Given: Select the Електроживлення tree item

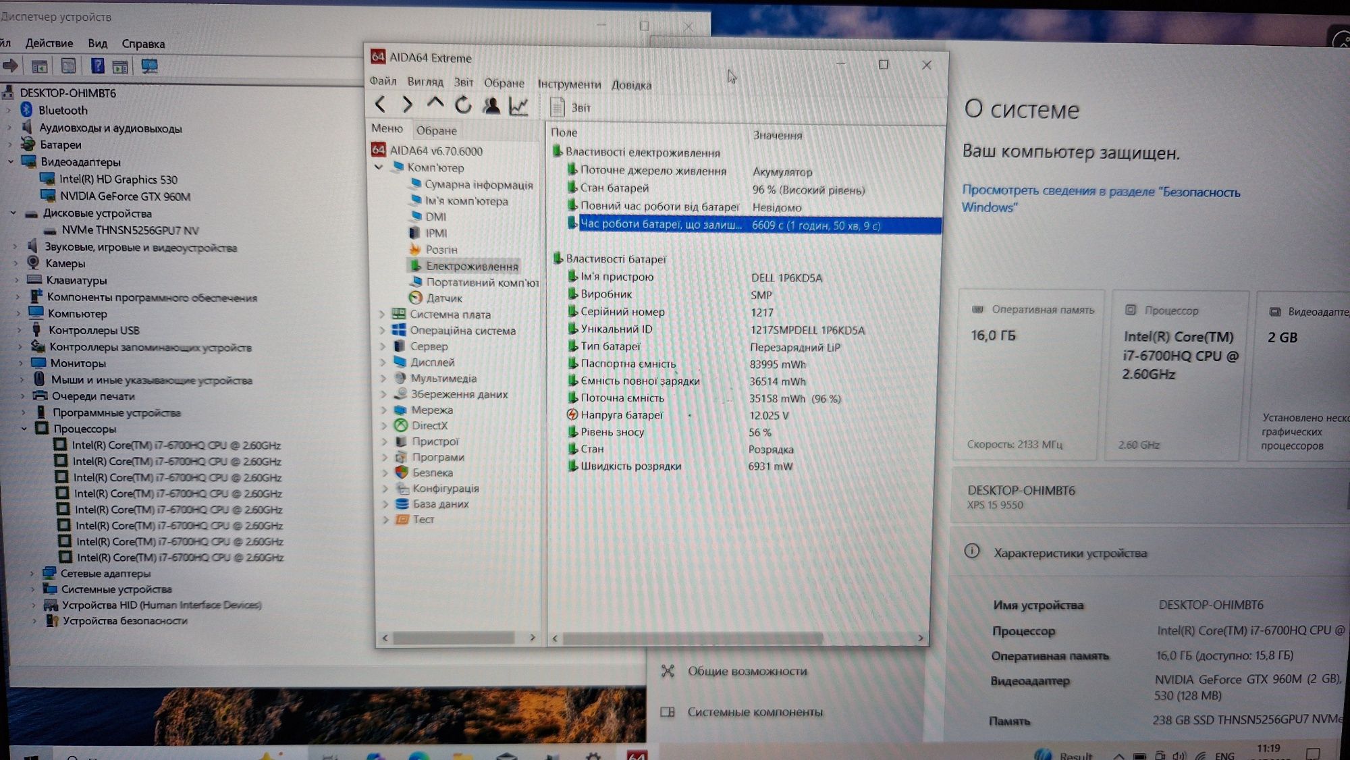Looking at the screenshot, I should pyautogui.click(x=464, y=266).
